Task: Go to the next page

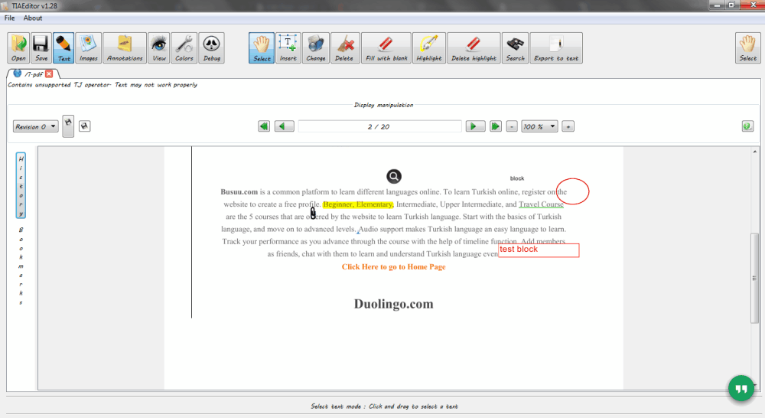Action: tap(475, 126)
